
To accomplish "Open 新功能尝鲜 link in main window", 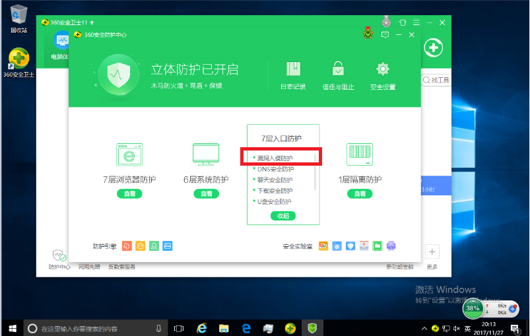I will tap(400, 267).
